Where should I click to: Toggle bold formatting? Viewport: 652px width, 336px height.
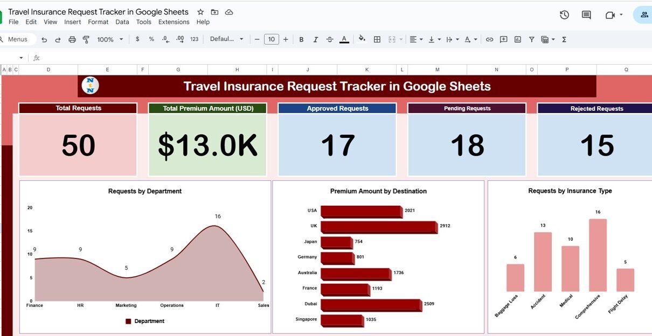[301, 39]
